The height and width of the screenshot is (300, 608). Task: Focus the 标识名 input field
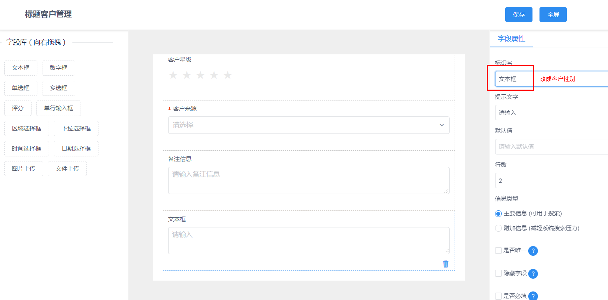[552, 79]
